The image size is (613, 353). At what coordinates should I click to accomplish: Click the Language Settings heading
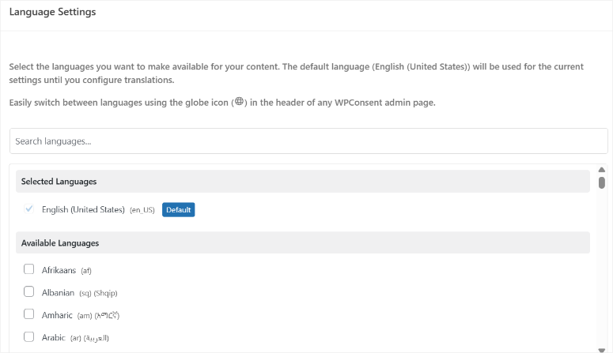tap(52, 12)
